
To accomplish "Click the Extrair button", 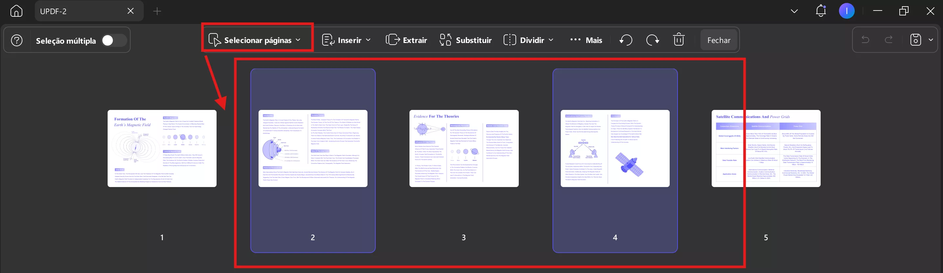I will (406, 40).
